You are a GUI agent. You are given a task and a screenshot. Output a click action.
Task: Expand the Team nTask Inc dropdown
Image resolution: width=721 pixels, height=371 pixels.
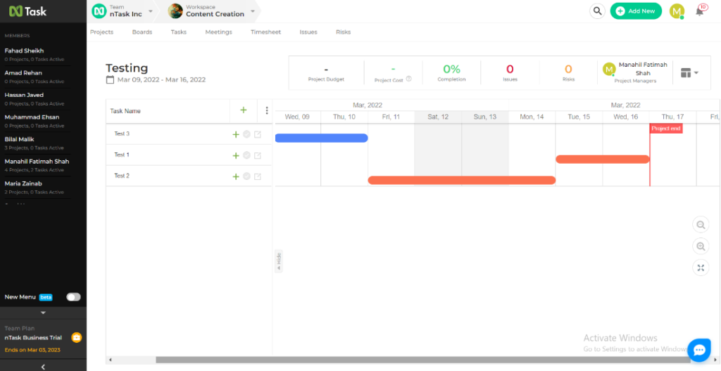150,11
